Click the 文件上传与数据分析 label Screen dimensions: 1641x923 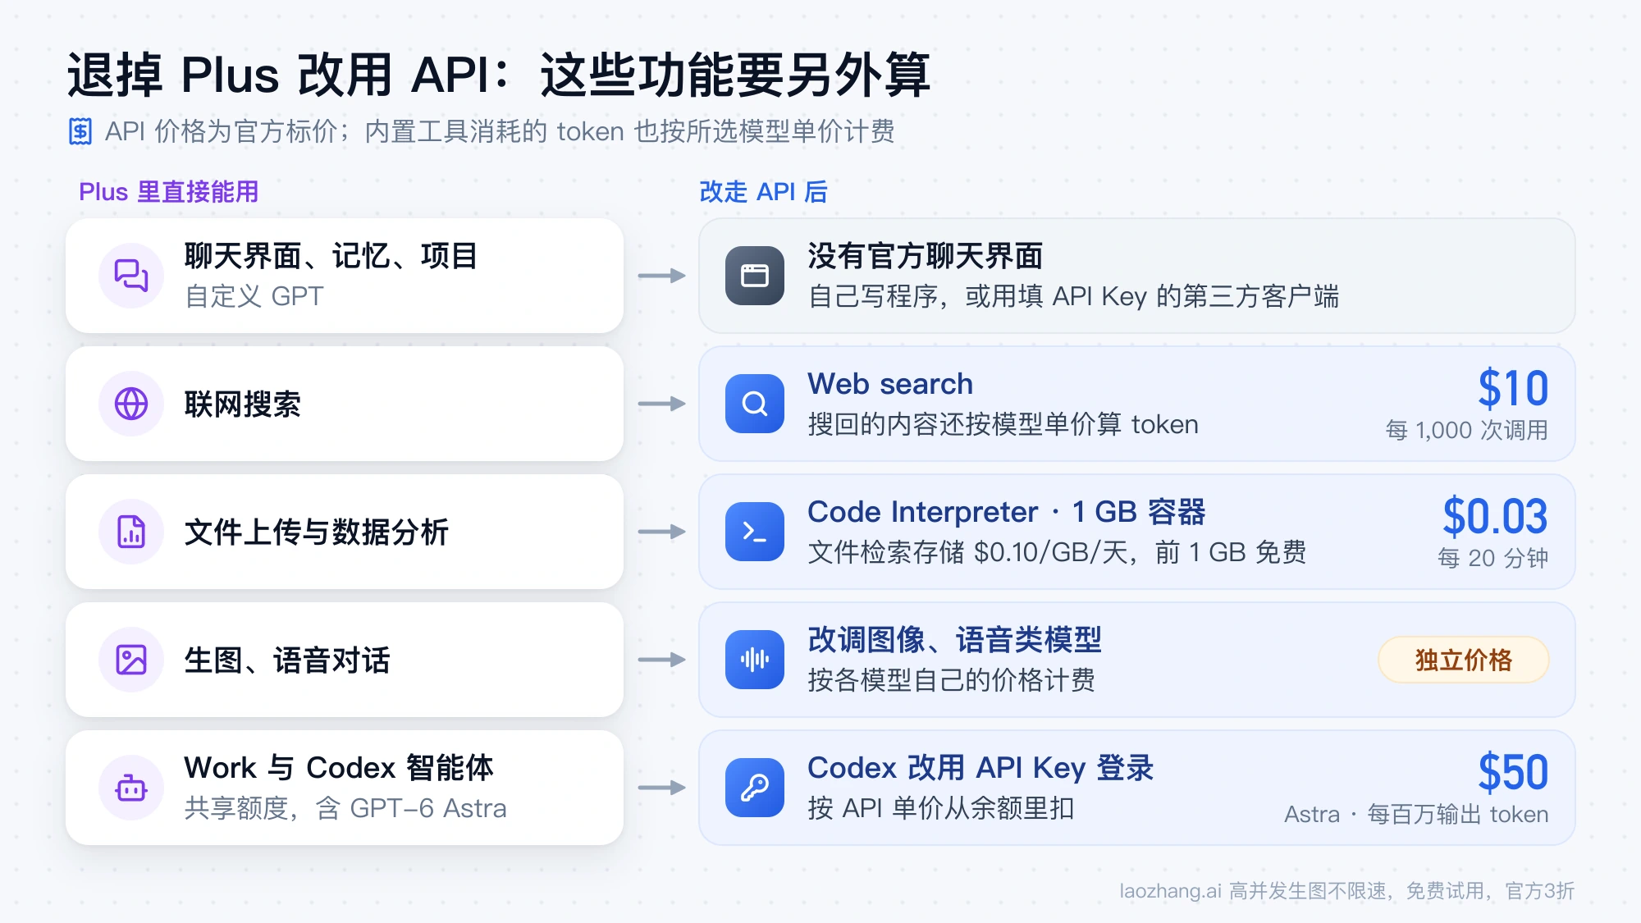click(x=317, y=532)
